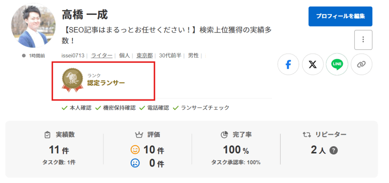The image size is (389, 183).
Task: Click the 実績数 clipboard icon
Action: tap(47, 135)
